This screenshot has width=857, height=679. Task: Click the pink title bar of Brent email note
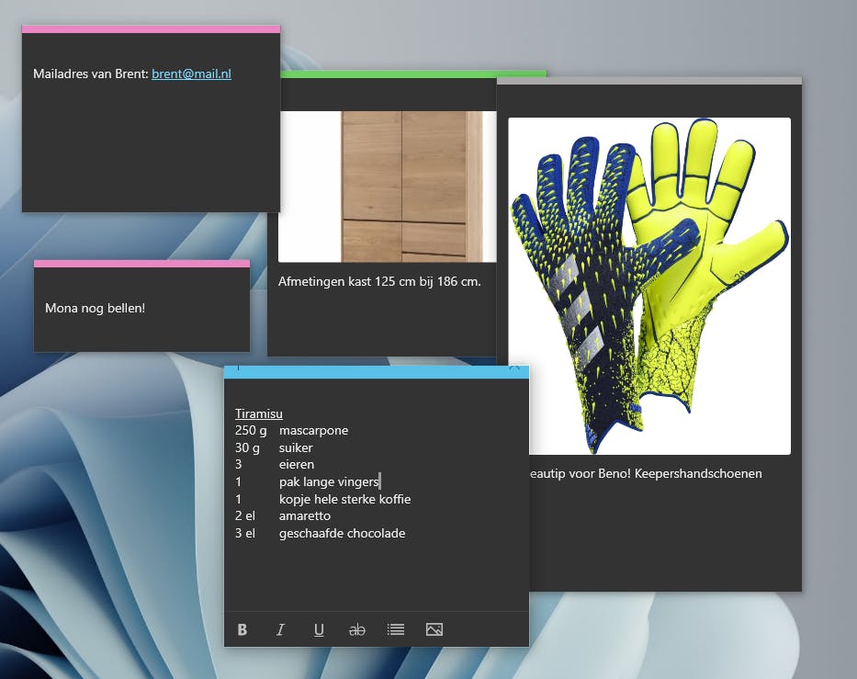click(151, 29)
